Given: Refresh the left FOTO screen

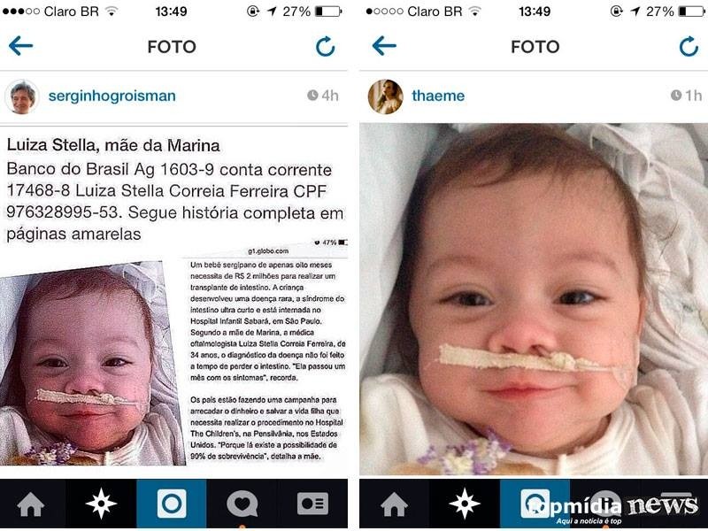Looking at the screenshot, I should point(325,47).
